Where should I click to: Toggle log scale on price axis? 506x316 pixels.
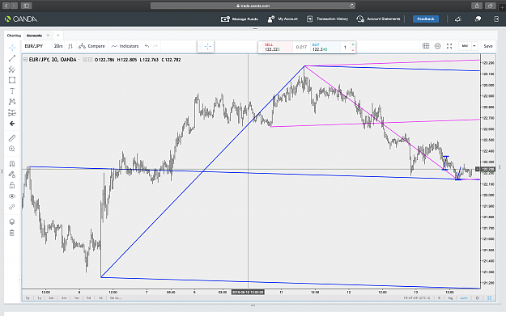pyautogui.click(x=450, y=298)
